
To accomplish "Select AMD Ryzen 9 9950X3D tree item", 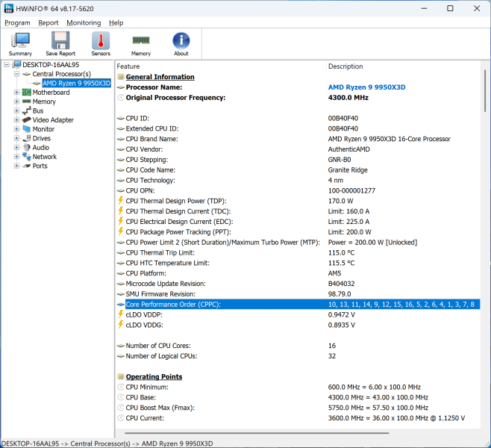I will click(76, 84).
